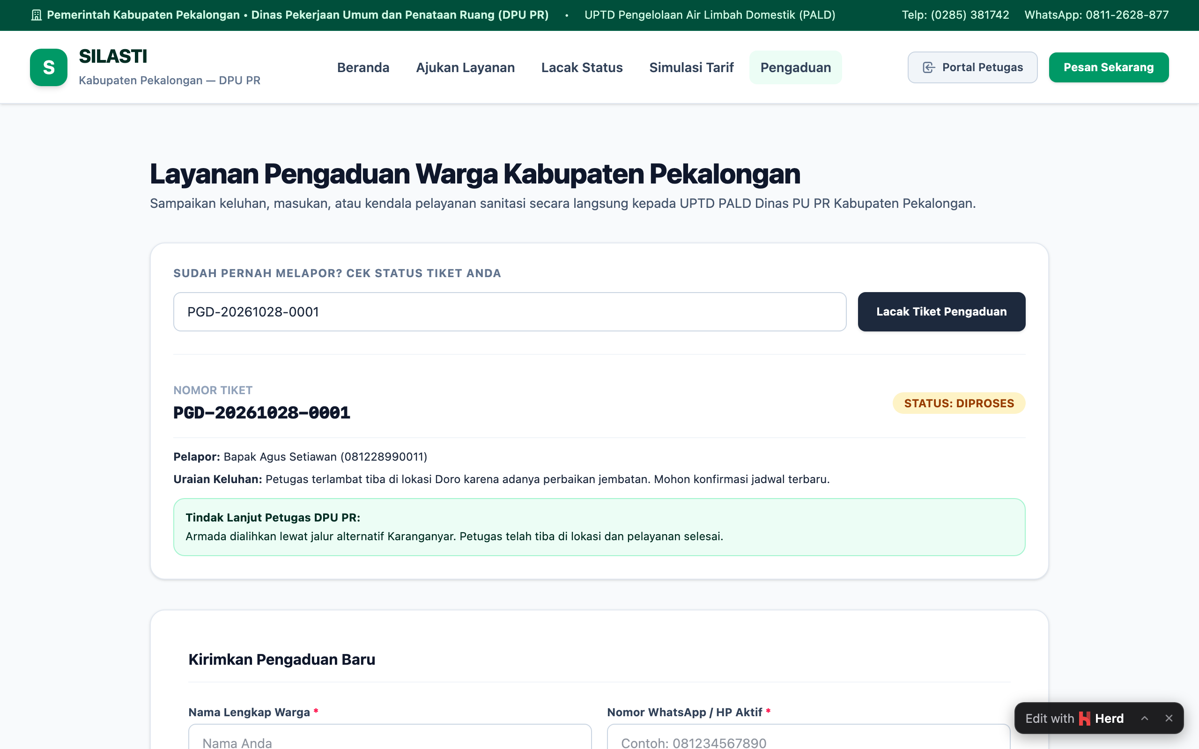Click ticket number PGD-20261028-0001 heading
Image resolution: width=1199 pixels, height=749 pixels.
(262, 412)
